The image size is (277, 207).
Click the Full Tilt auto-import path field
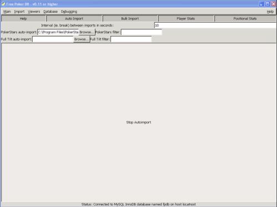coord(53,39)
